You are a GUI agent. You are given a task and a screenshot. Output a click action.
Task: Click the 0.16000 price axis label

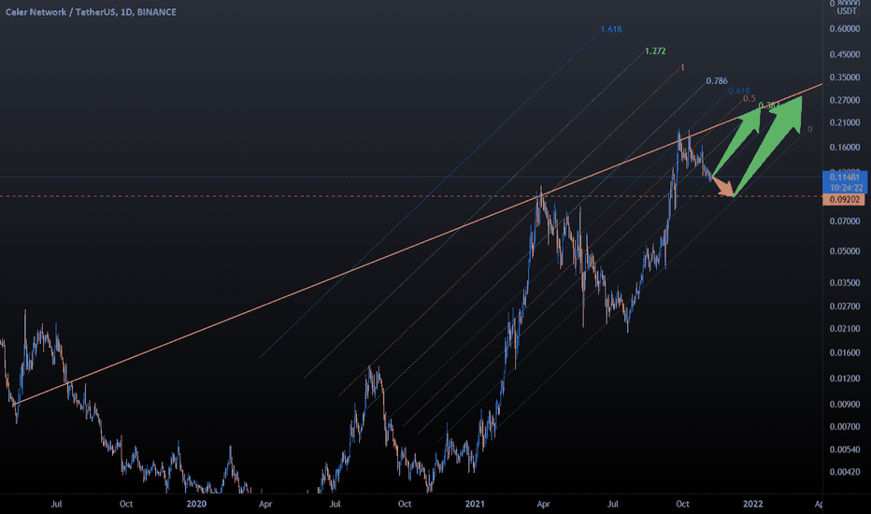click(x=844, y=148)
